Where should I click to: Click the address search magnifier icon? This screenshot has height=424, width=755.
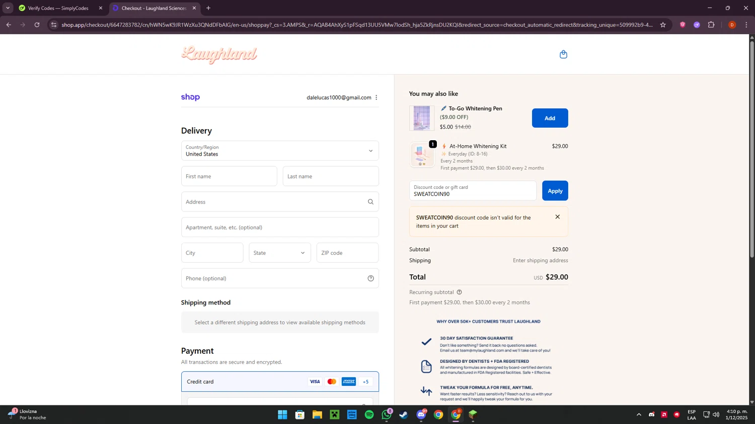click(370, 202)
